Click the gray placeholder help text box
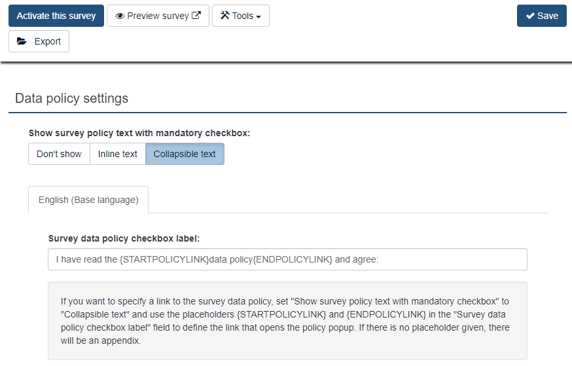Screen dimensions: 572x366 (287, 321)
